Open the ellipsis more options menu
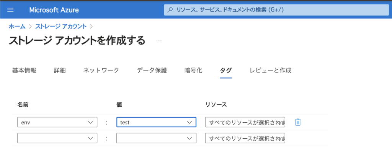Image resolution: width=392 pixels, height=165 pixels. (x=159, y=40)
